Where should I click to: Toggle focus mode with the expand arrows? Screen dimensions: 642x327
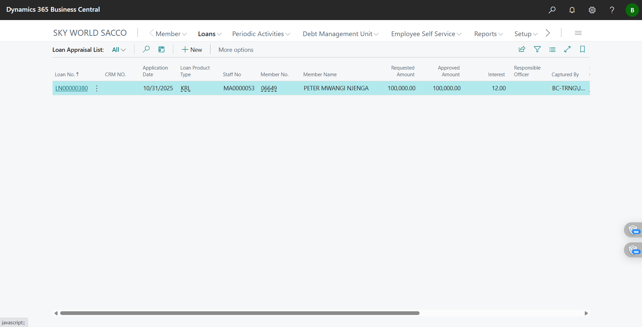pos(567,49)
